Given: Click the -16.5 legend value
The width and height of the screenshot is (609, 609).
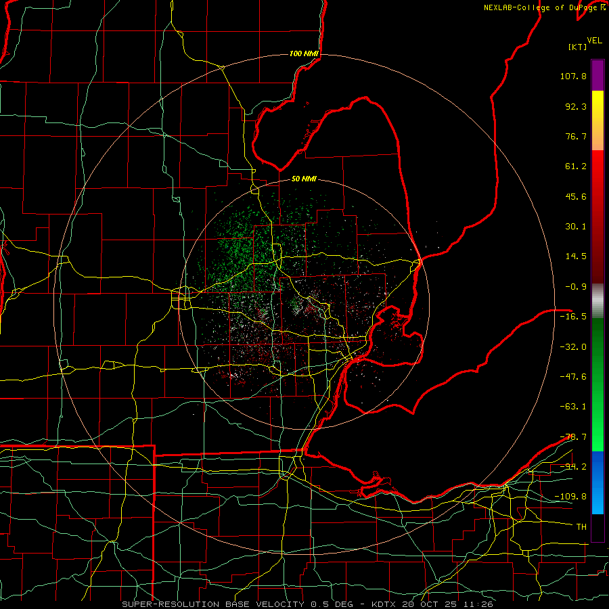Looking at the screenshot, I should [x=573, y=317].
